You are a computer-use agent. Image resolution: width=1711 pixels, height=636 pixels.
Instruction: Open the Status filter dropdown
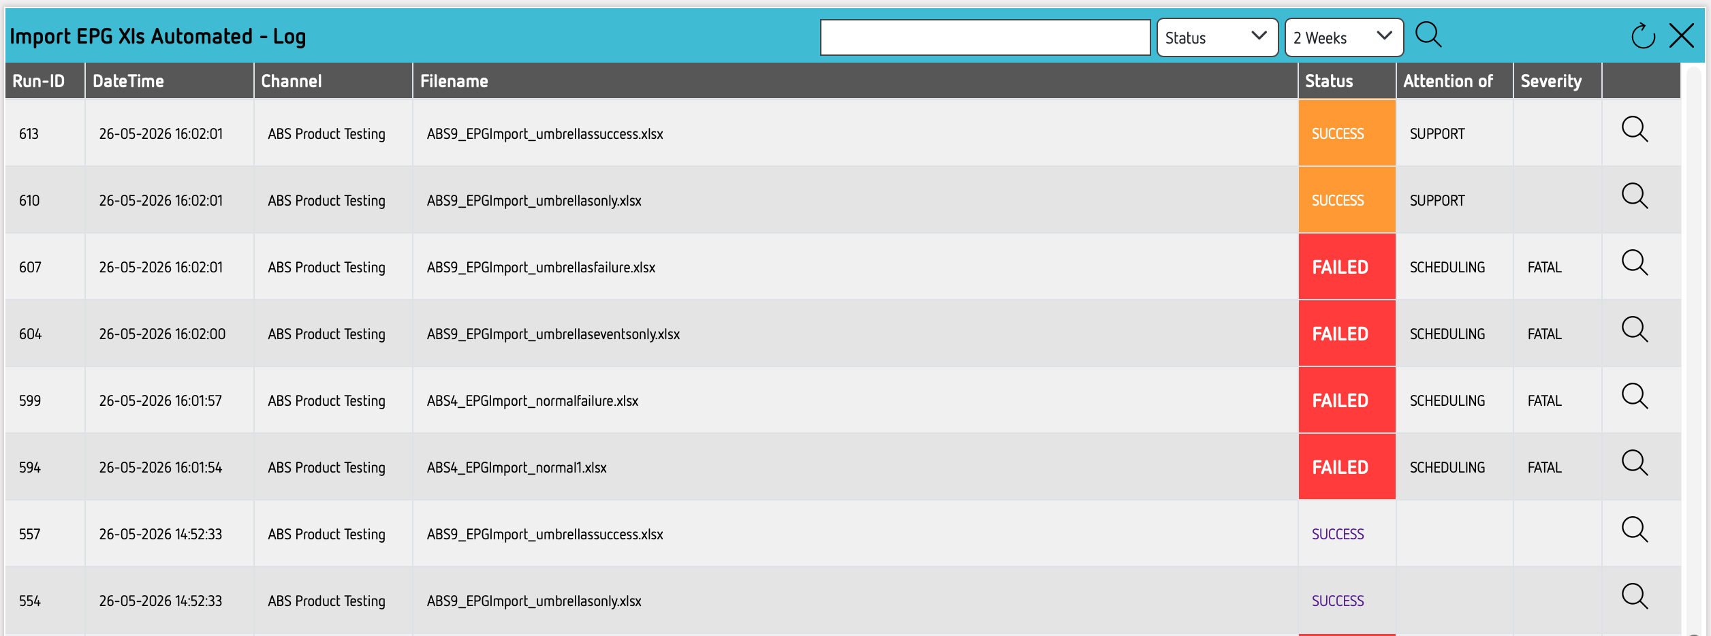[x=1217, y=37]
